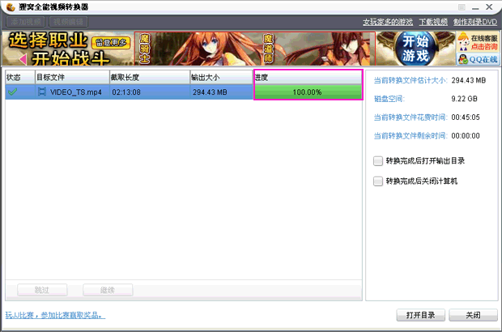Click the 关闭 button
The image size is (502, 332).
473,315
